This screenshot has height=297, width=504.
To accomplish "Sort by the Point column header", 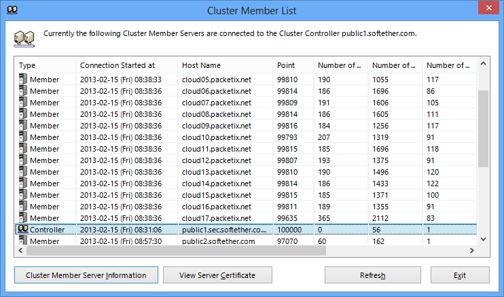I will [x=293, y=65].
